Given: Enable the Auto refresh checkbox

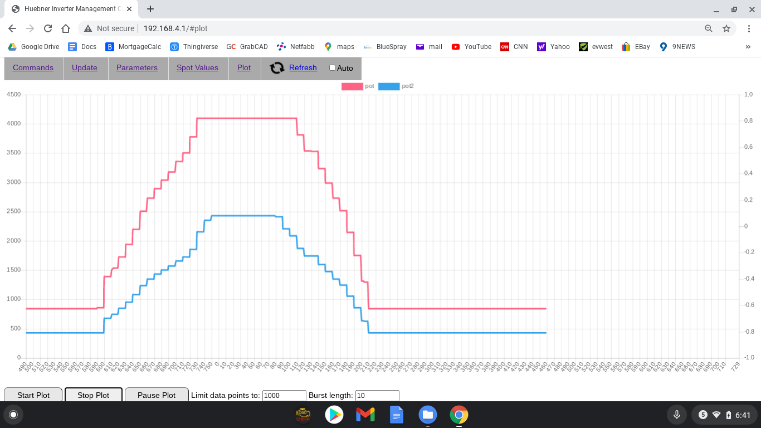Looking at the screenshot, I should [333, 68].
